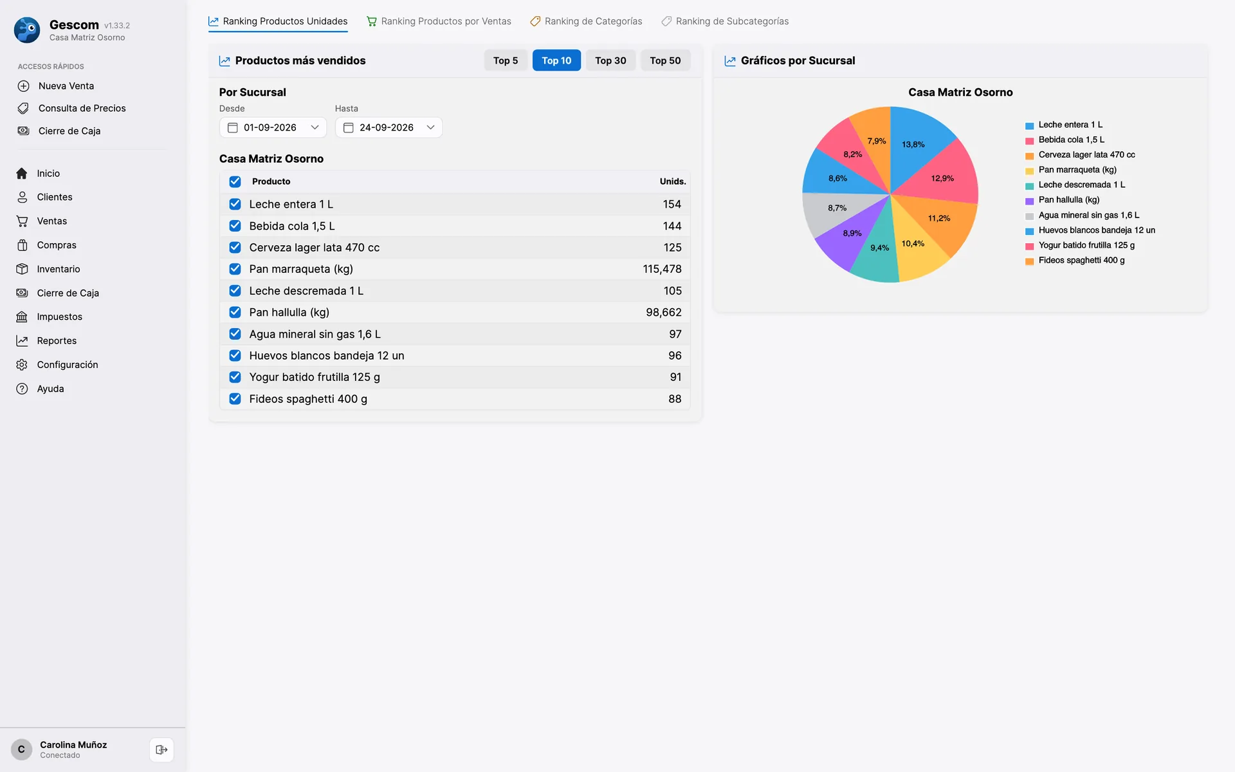
Task: Click the Ventas cart icon
Action: click(22, 221)
